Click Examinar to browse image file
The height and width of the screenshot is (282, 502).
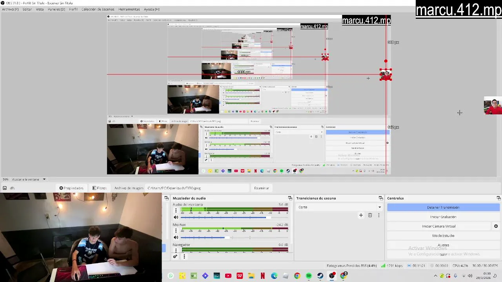point(261,188)
